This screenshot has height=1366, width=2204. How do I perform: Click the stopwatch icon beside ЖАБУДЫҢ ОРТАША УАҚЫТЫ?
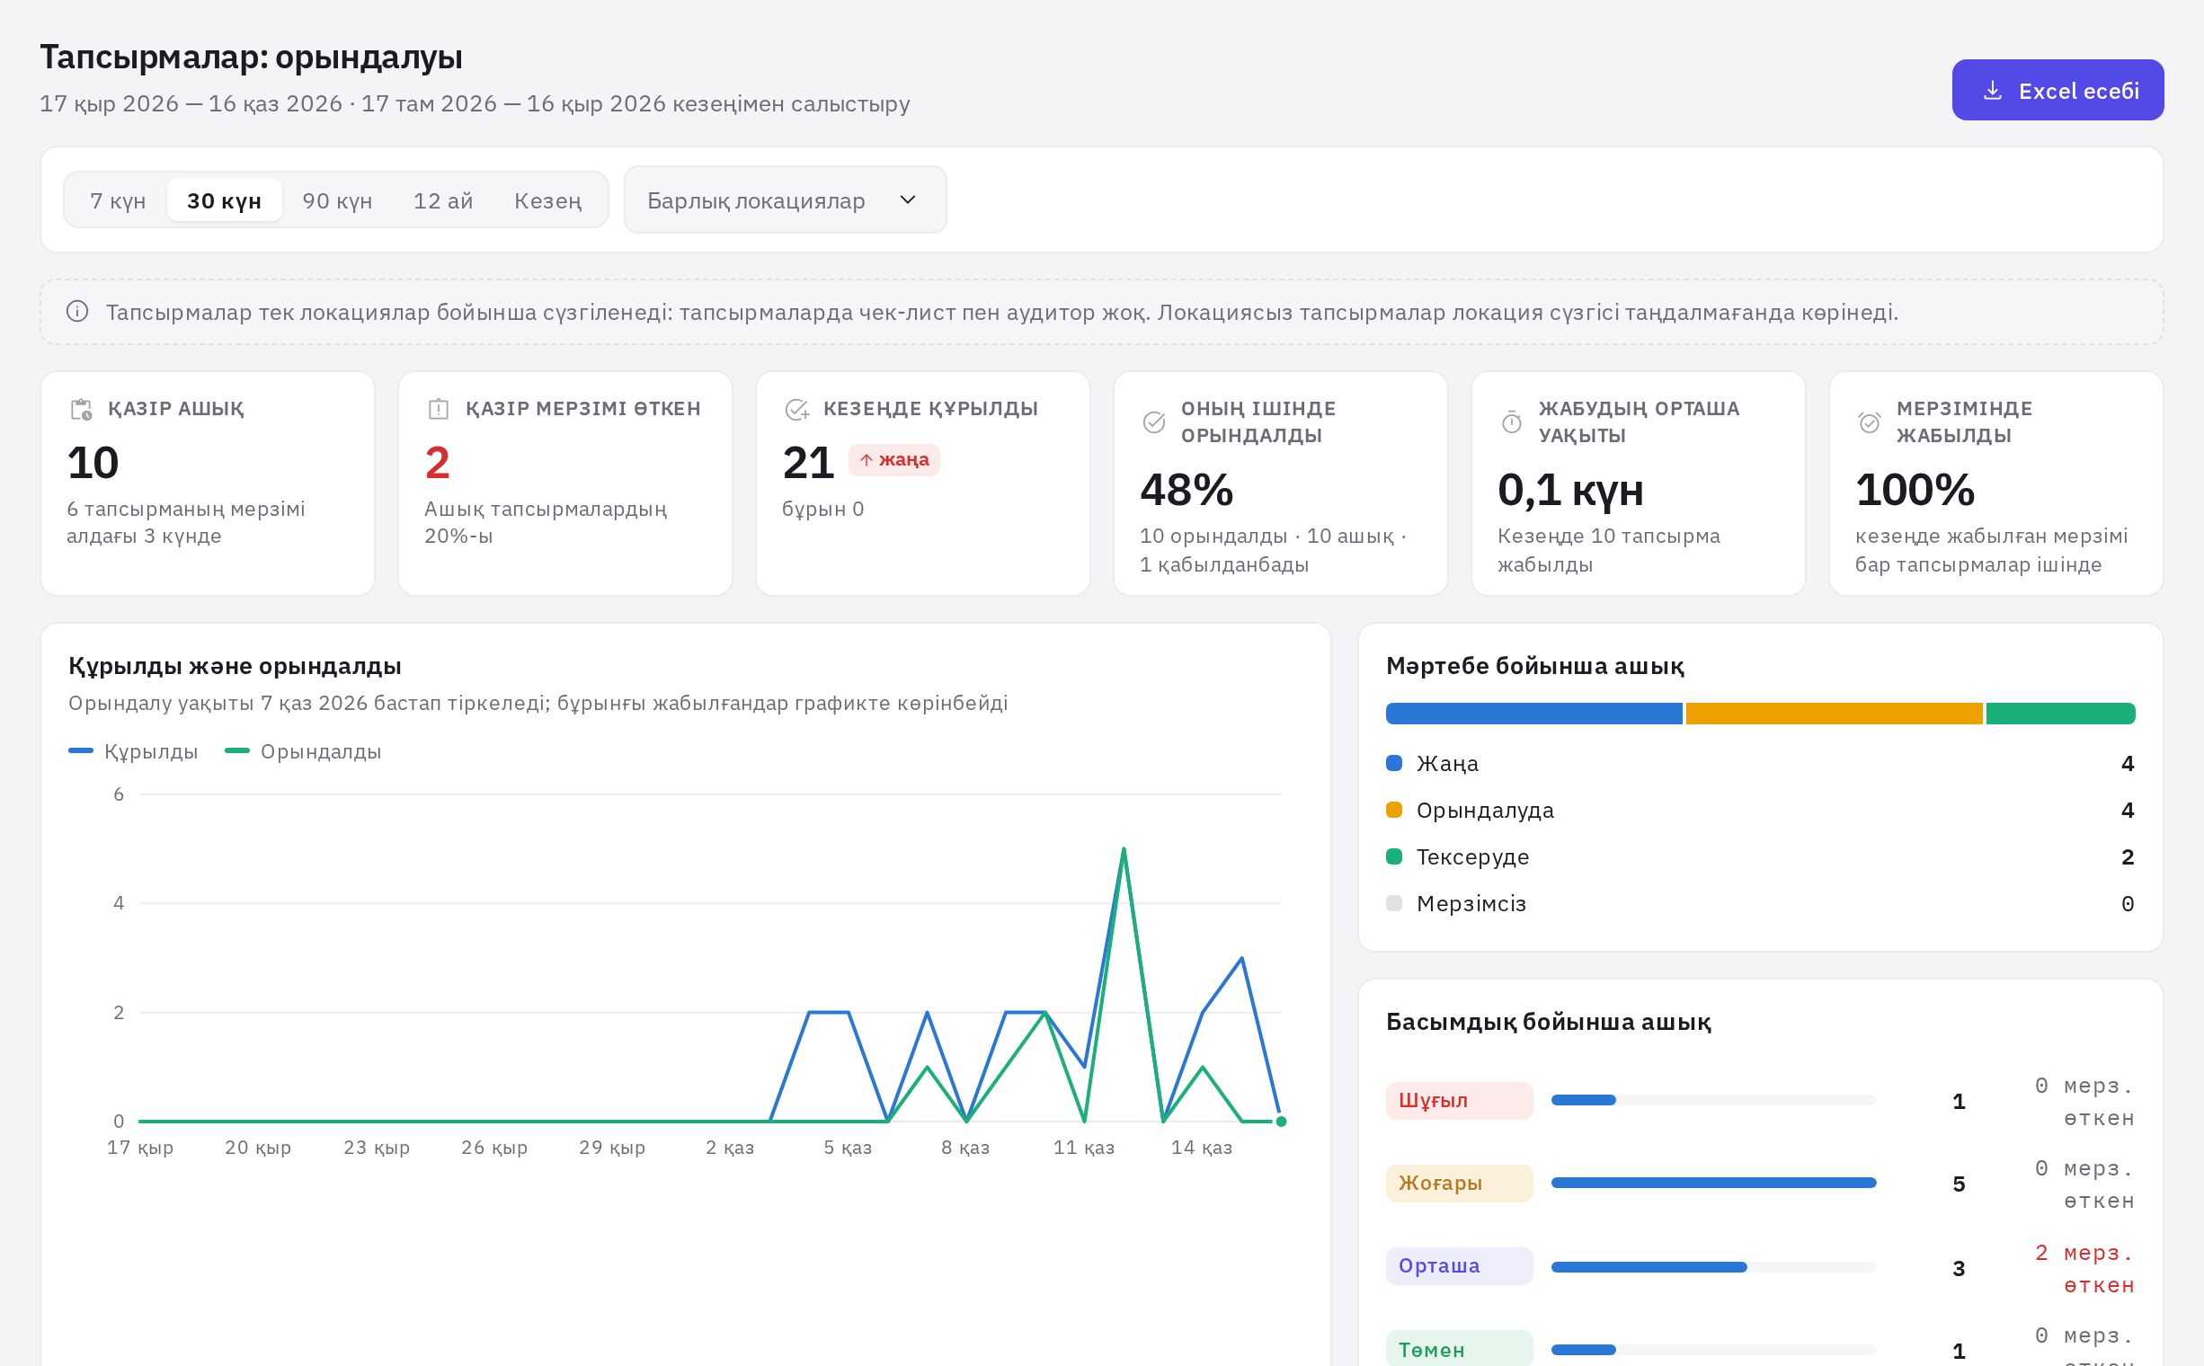(1512, 421)
